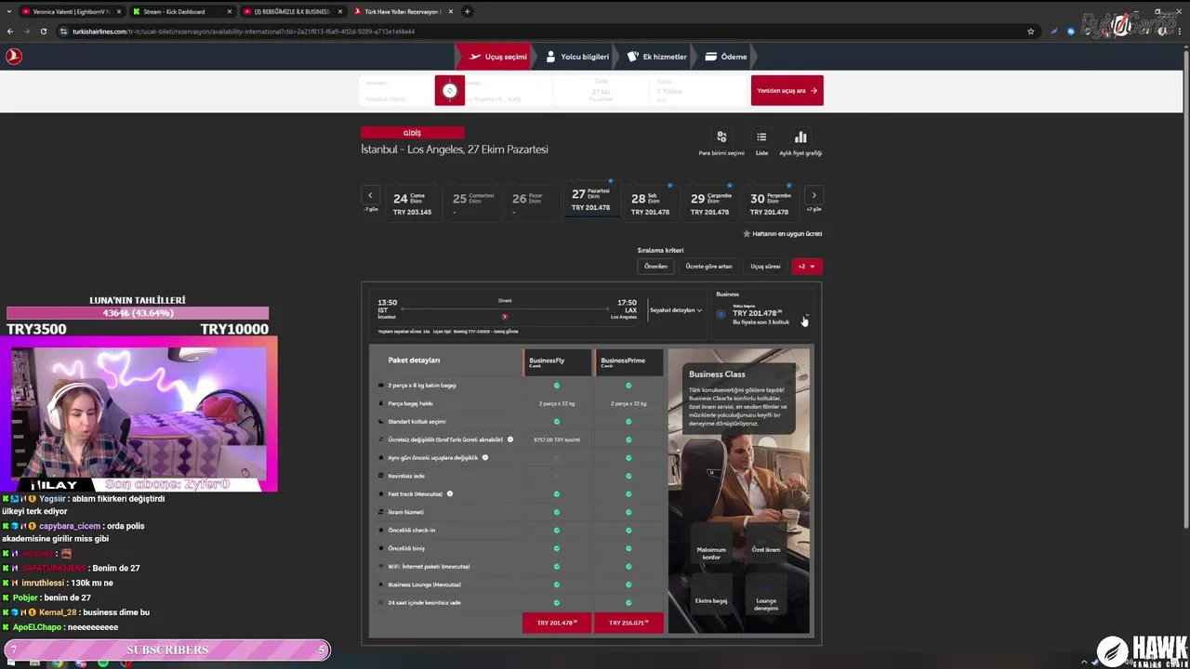Click donation goal progress bar in overlay

click(138, 313)
